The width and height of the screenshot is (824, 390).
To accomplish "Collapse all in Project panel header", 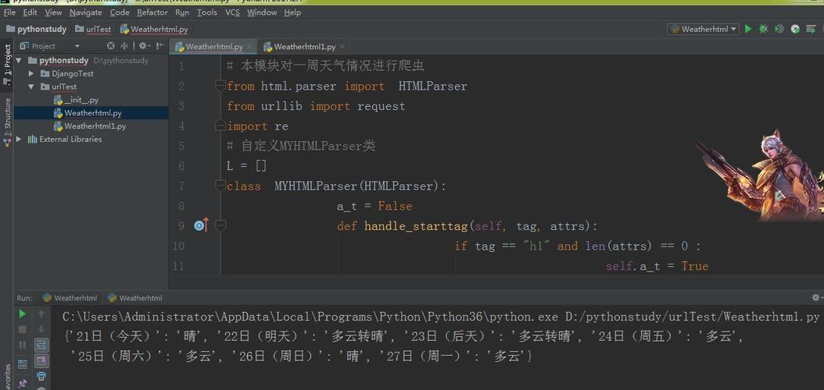I will pos(124,46).
